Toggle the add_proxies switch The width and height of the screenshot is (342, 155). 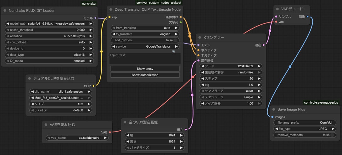tap(175, 40)
